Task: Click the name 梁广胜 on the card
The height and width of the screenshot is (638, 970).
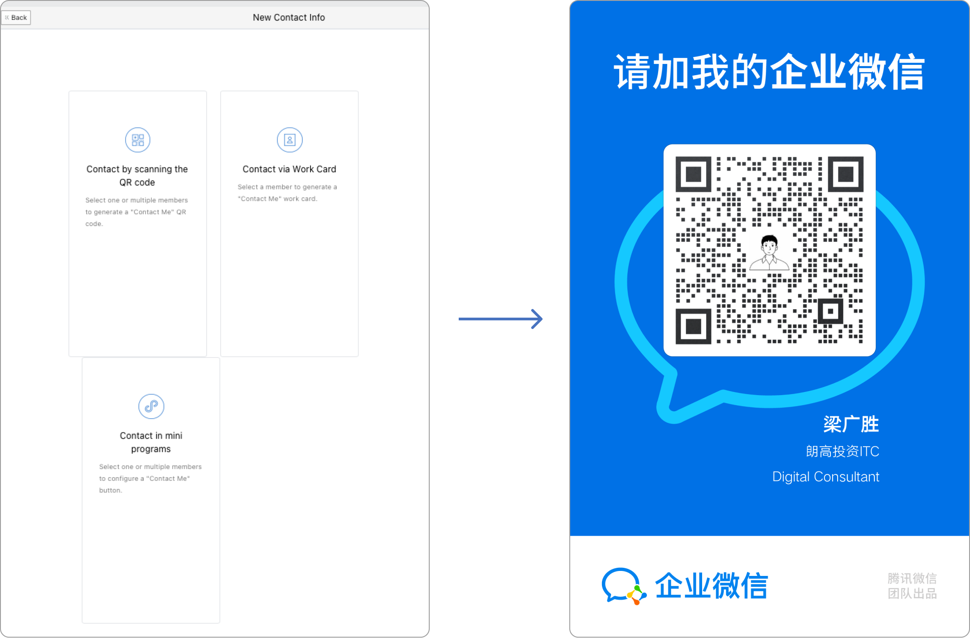Action: (x=851, y=425)
